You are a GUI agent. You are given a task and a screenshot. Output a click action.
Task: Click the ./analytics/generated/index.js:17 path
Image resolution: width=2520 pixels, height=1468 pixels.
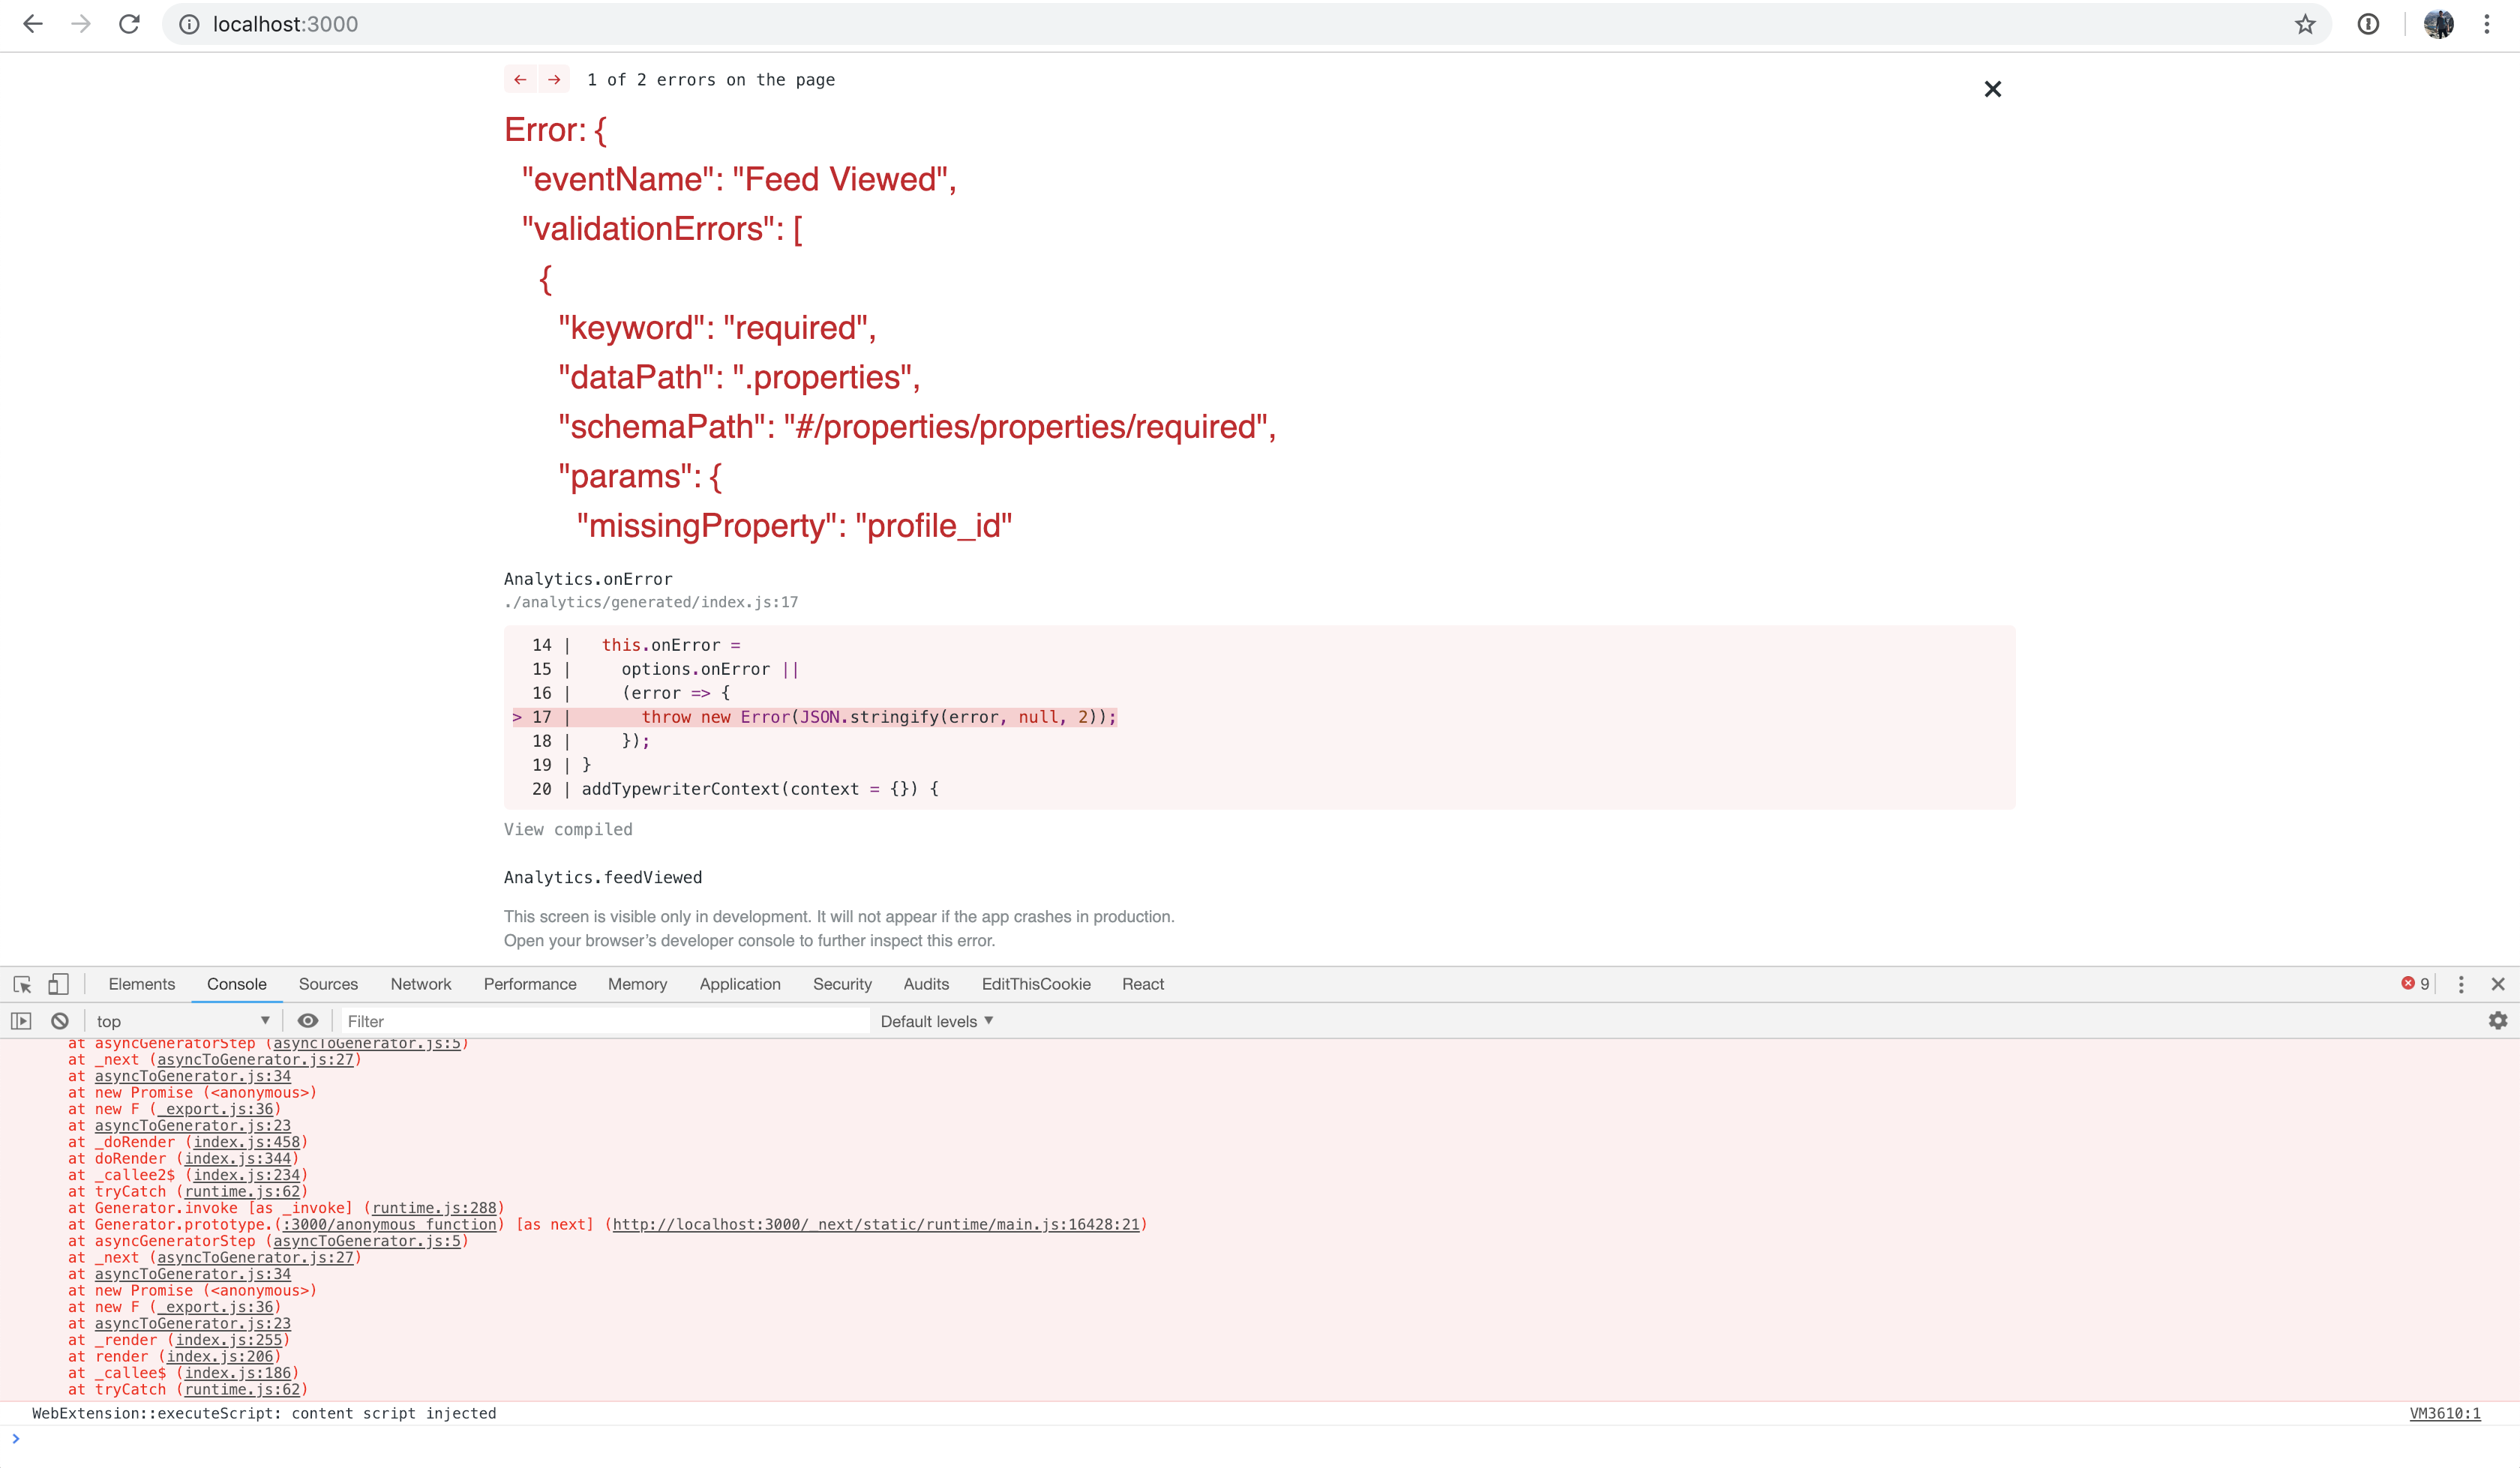tap(651, 602)
